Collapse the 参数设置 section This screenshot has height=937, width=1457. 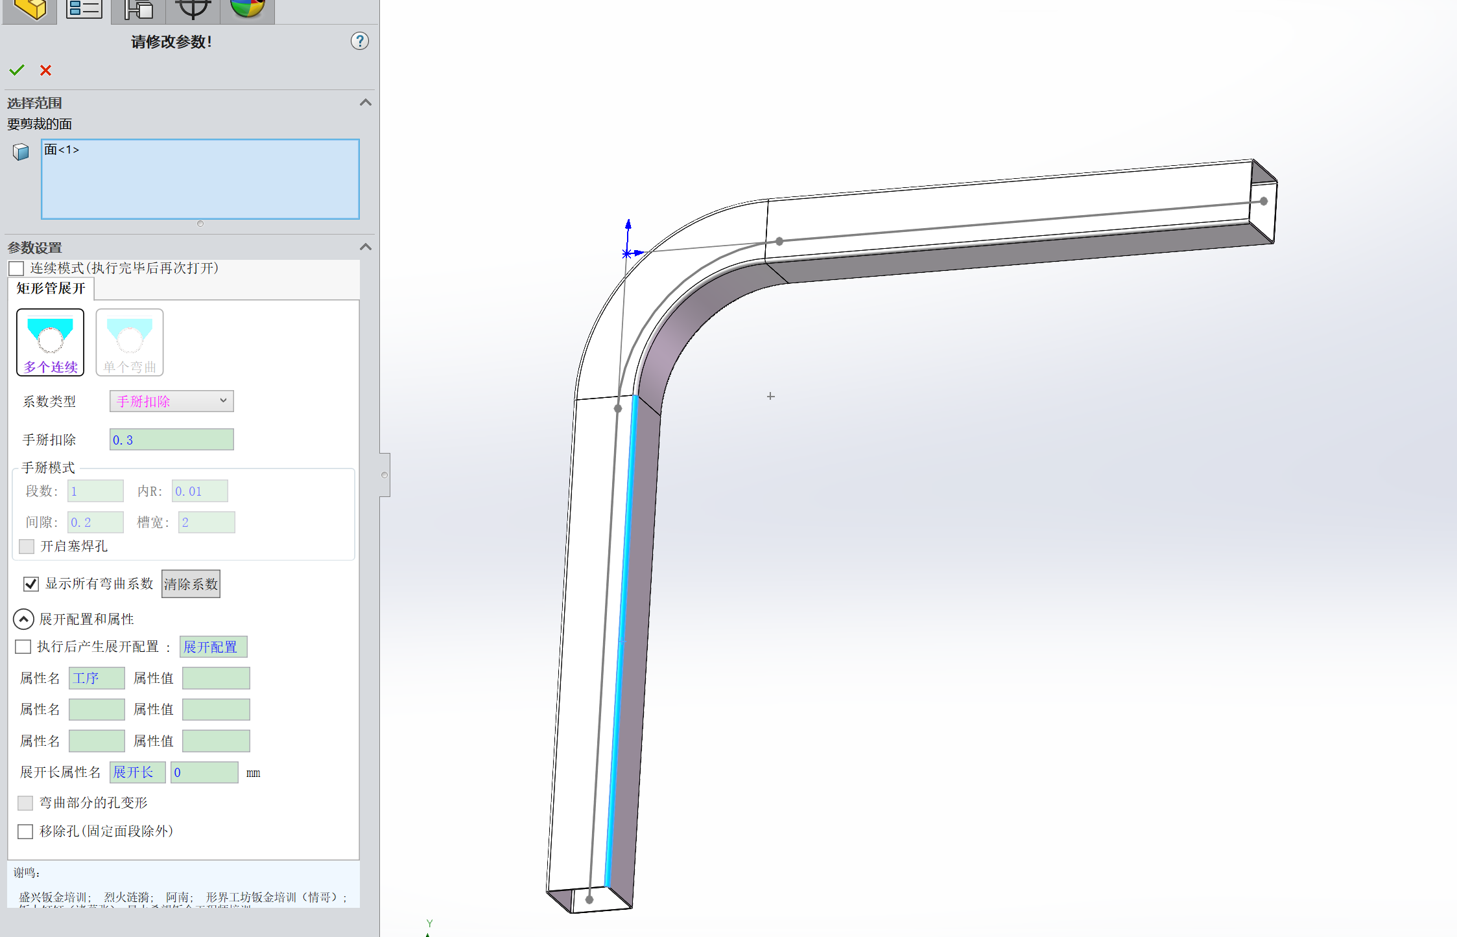pyautogui.click(x=366, y=247)
